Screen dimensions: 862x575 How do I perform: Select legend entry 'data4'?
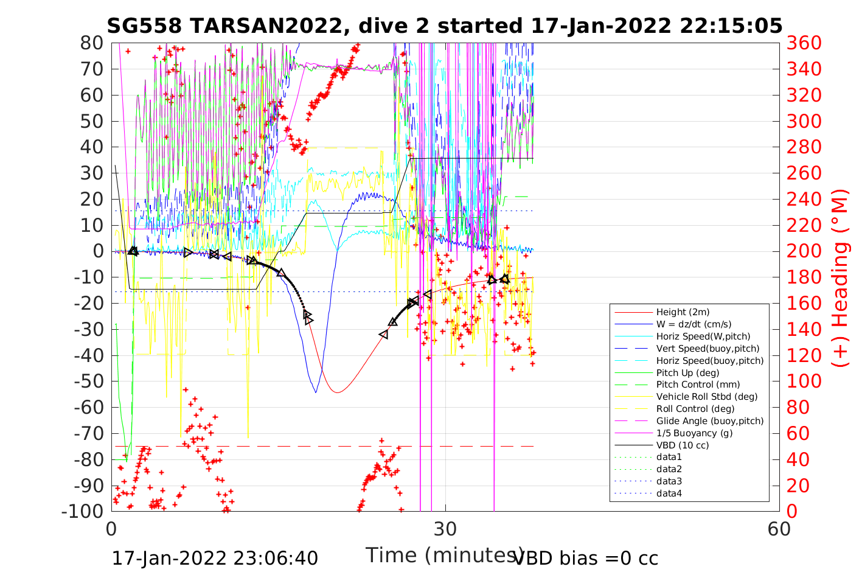tap(669, 493)
